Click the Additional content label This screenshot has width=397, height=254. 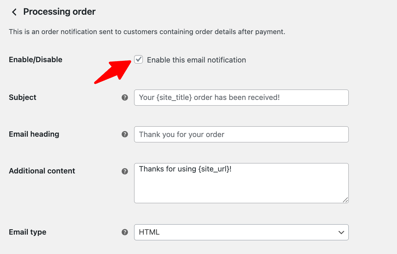(42, 171)
